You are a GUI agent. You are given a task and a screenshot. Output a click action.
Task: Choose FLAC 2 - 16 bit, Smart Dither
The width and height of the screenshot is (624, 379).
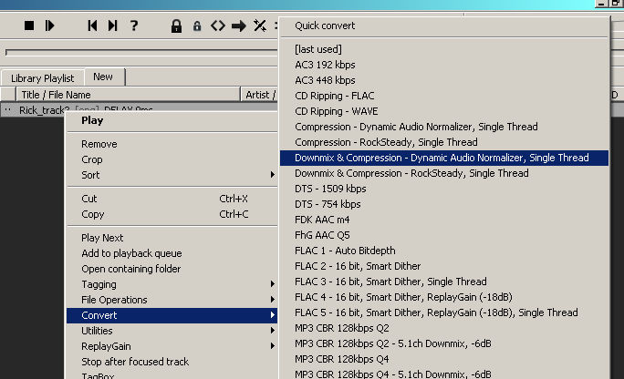point(444,266)
